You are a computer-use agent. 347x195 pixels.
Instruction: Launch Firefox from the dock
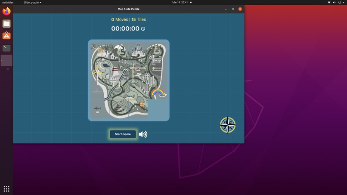6,12
